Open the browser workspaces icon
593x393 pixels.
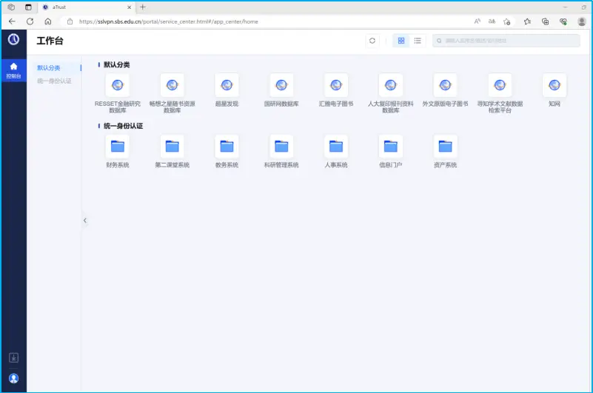pyautogui.click(x=11, y=7)
